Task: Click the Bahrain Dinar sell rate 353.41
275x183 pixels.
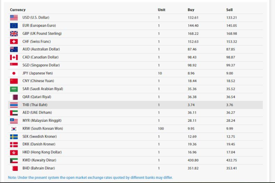Action: (231, 168)
